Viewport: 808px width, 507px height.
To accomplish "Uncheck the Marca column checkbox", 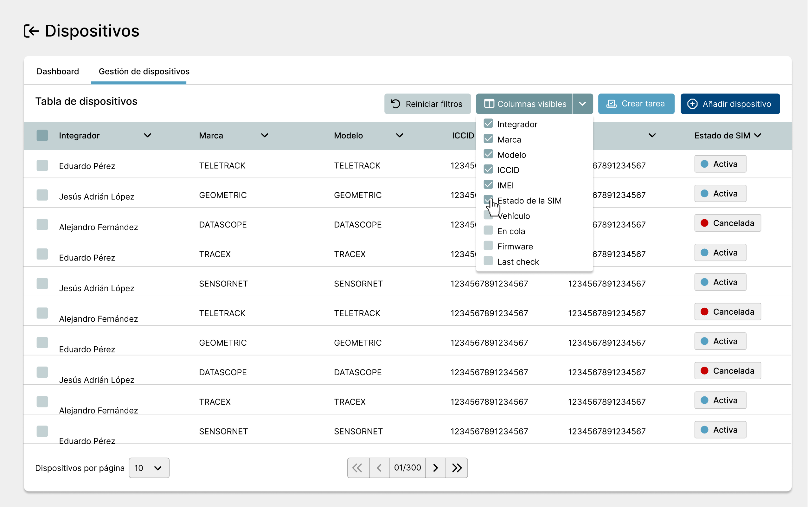I will [x=489, y=139].
